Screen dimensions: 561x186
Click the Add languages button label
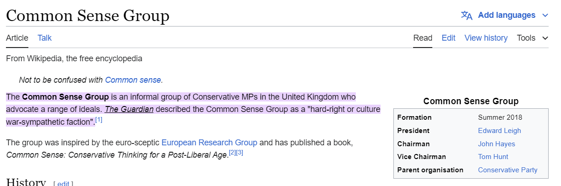pos(507,15)
